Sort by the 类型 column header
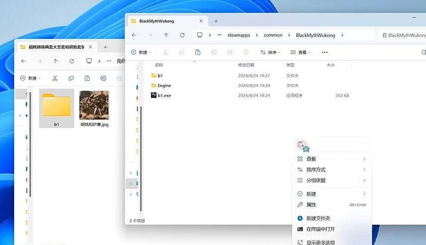The image size is (426, 245). [x=290, y=65]
